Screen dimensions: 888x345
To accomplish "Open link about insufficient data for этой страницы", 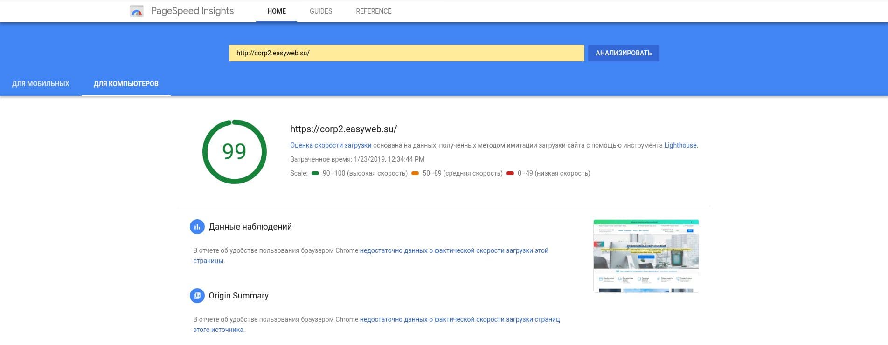I will pos(371,256).
